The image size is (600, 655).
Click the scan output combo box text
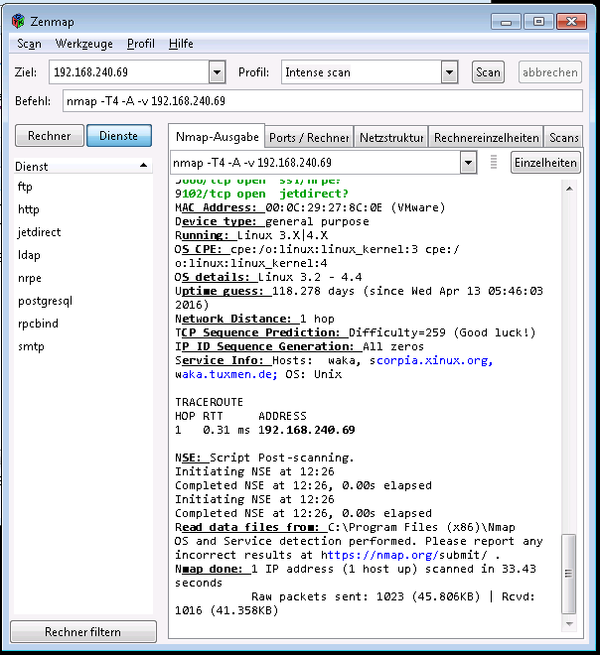pyautogui.click(x=315, y=163)
